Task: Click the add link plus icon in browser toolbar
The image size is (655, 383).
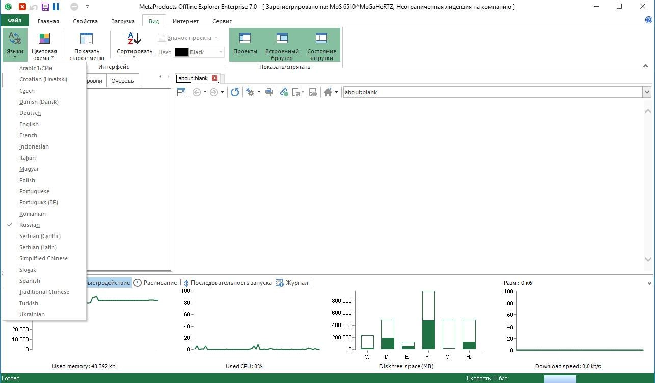Action: tap(284, 92)
